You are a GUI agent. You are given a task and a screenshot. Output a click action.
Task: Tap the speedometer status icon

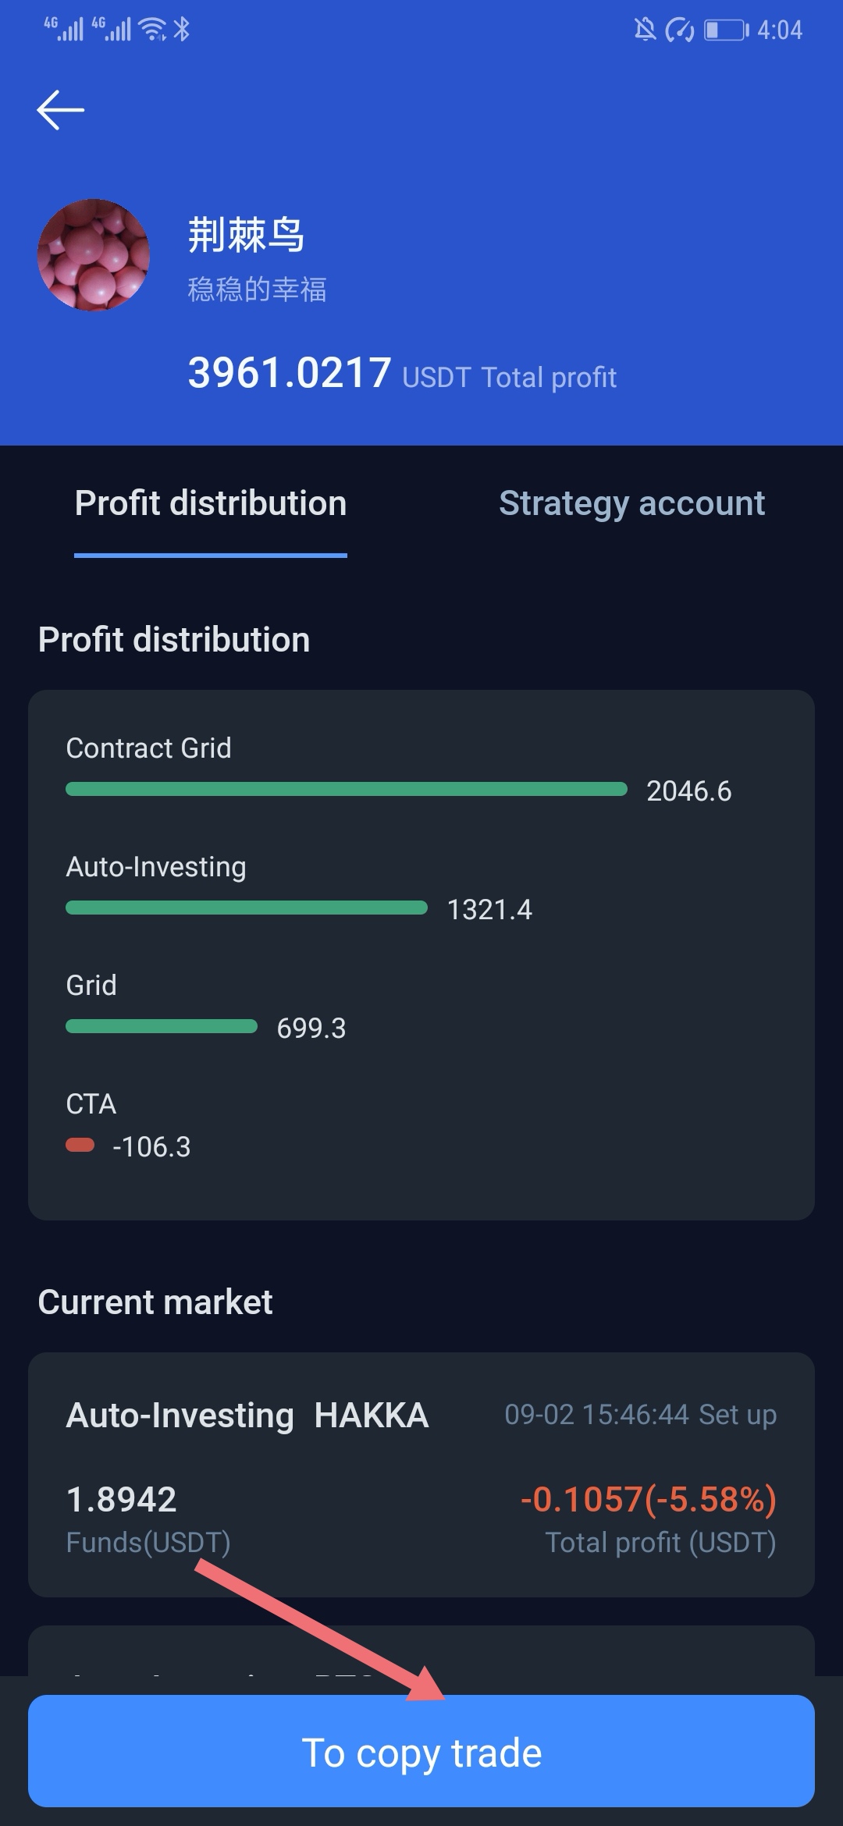[x=679, y=30]
